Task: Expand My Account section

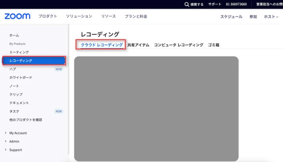Action: point(16,133)
